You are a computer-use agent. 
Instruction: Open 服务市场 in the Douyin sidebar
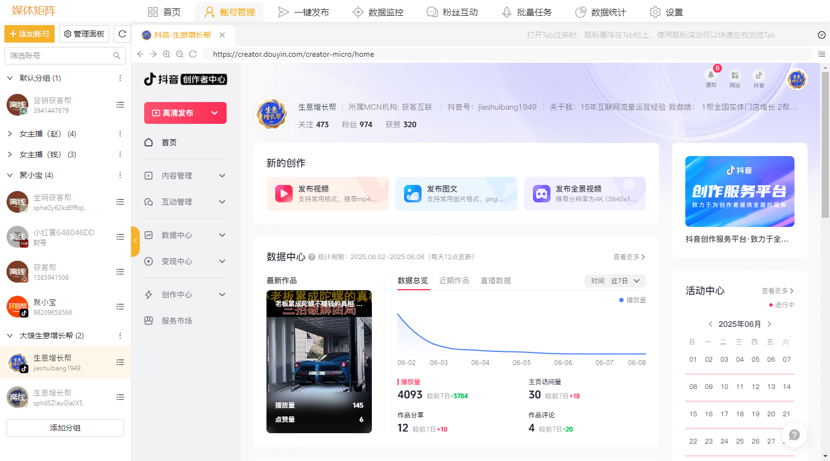(177, 321)
